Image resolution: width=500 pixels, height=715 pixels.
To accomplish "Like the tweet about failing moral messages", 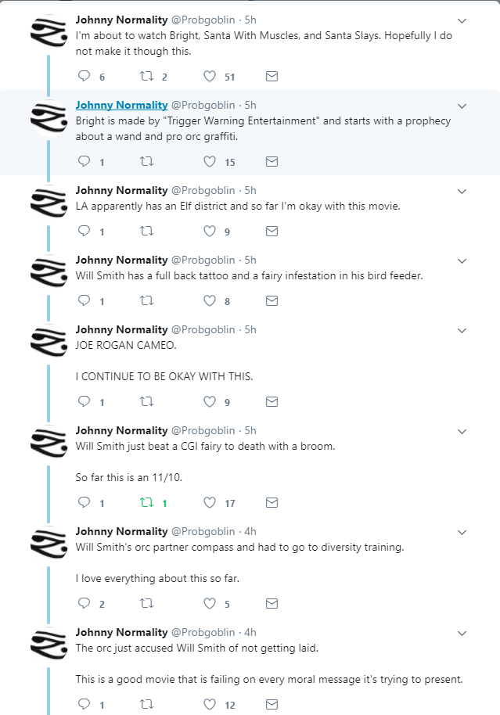I will 209,705.
